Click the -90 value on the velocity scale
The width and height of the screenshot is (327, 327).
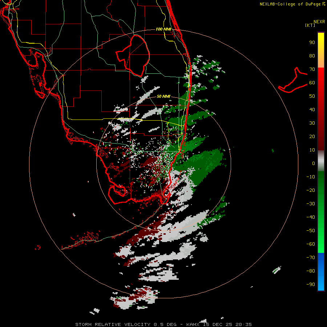click(x=311, y=284)
